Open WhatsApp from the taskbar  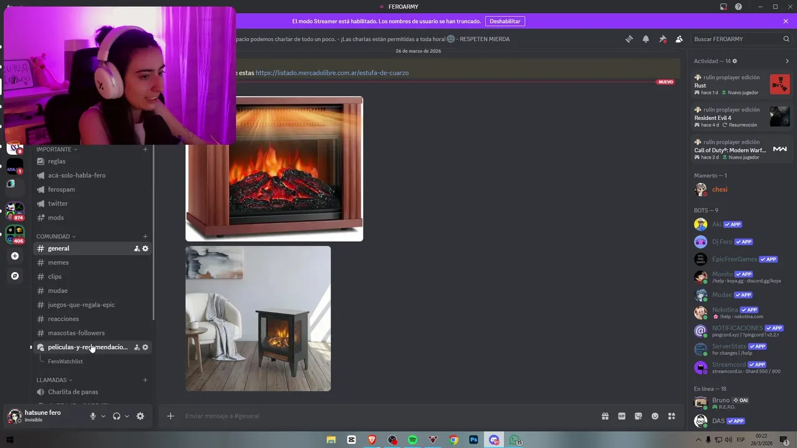tap(515, 440)
